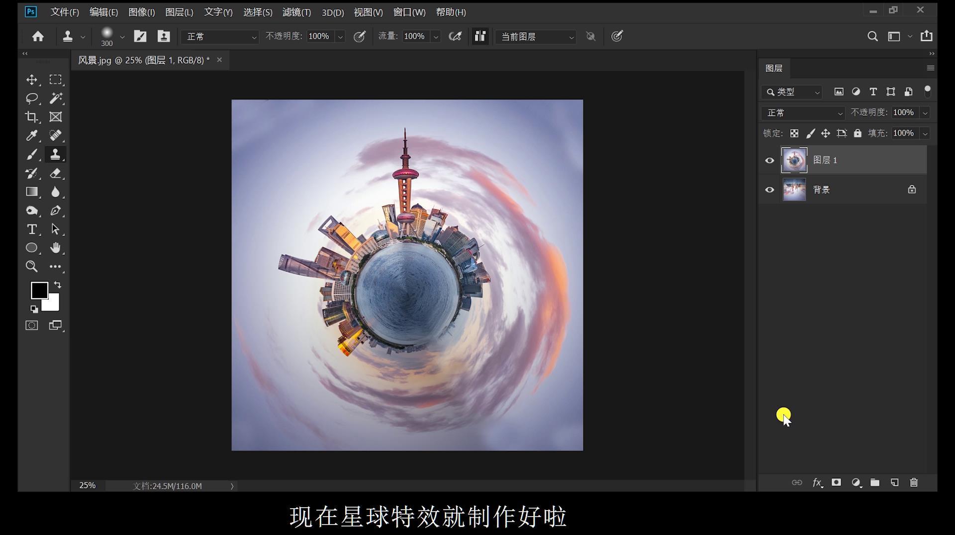Open the layer blend mode 正常 dropdown
Viewport: 955px width, 535px height.
803,113
